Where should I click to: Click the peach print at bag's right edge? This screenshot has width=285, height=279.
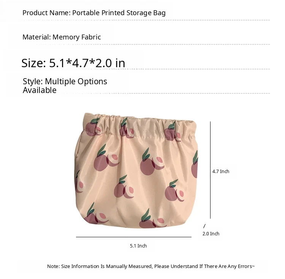tap(195, 164)
